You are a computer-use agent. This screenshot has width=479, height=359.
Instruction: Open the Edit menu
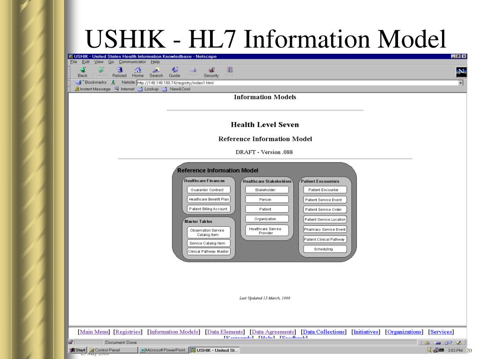[86, 62]
